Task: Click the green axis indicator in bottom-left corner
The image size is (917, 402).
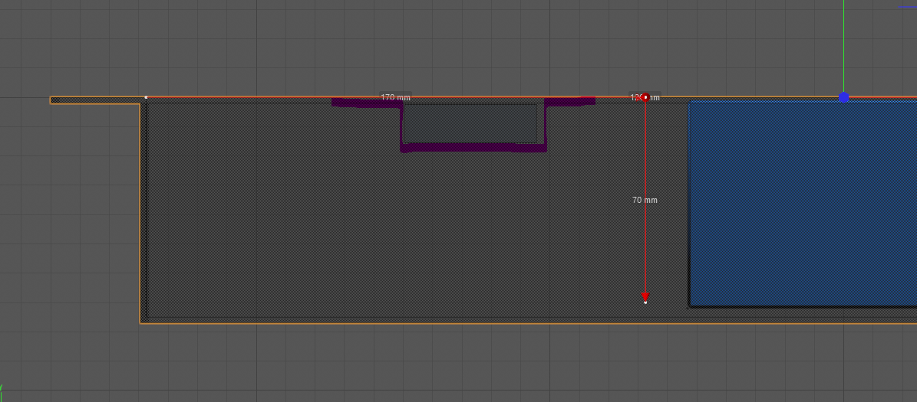Action: click(2, 387)
